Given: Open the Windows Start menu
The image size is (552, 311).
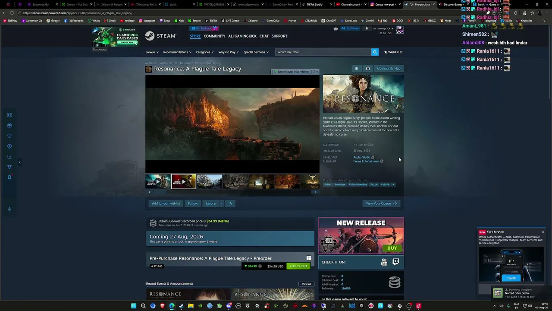Looking at the screenshot, I should (x=134, y=306).
